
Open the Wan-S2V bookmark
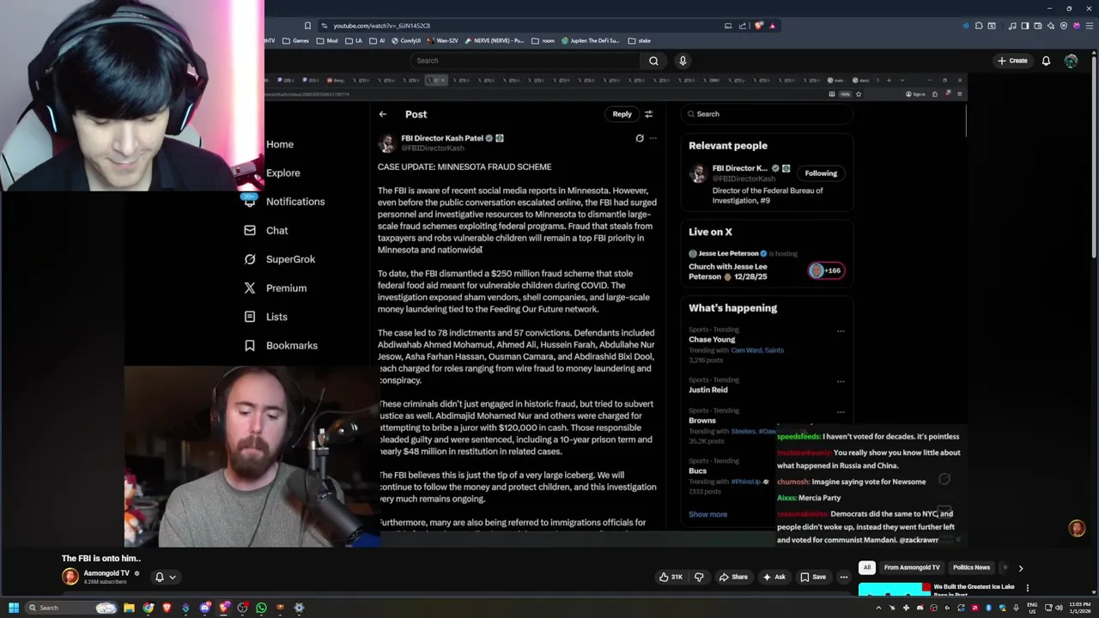tap(443, 40)
